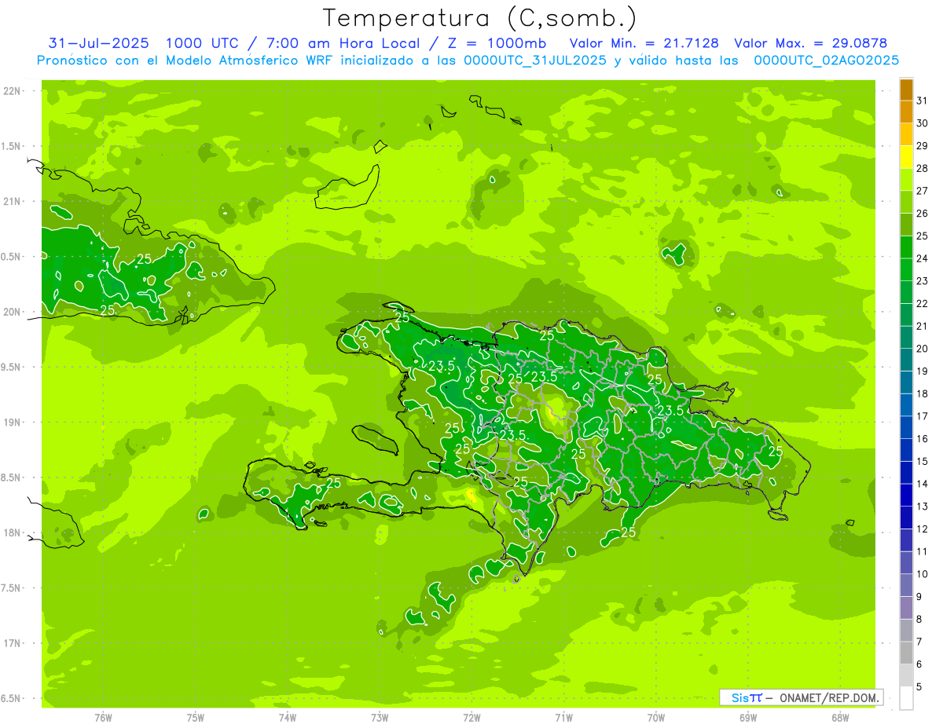Click legend value "28"
The height and width of the screenshot is (728, 943).
click(923, 168)
